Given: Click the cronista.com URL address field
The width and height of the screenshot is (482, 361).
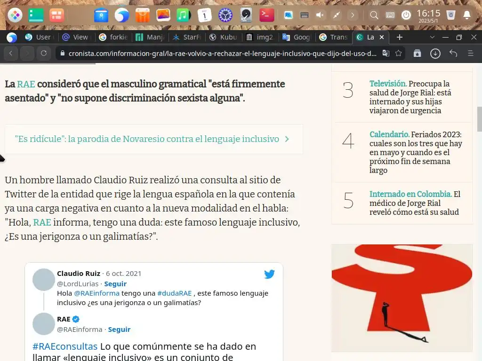Looking at the screenshot, I should [223, 54].
